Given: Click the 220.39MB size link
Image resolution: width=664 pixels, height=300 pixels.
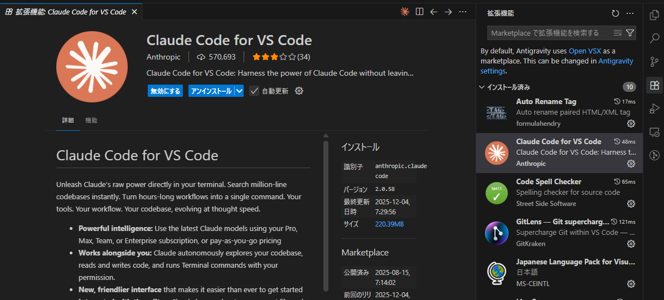Looking at the screenshot, I should click(389, 224).
